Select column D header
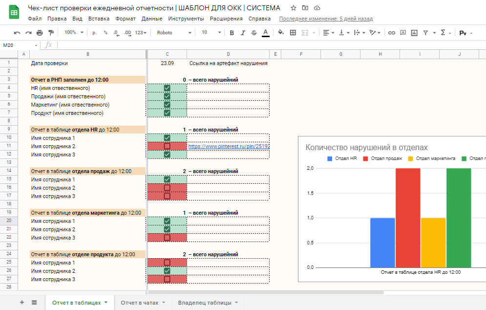The image size is (486, 310). (228, 54)
